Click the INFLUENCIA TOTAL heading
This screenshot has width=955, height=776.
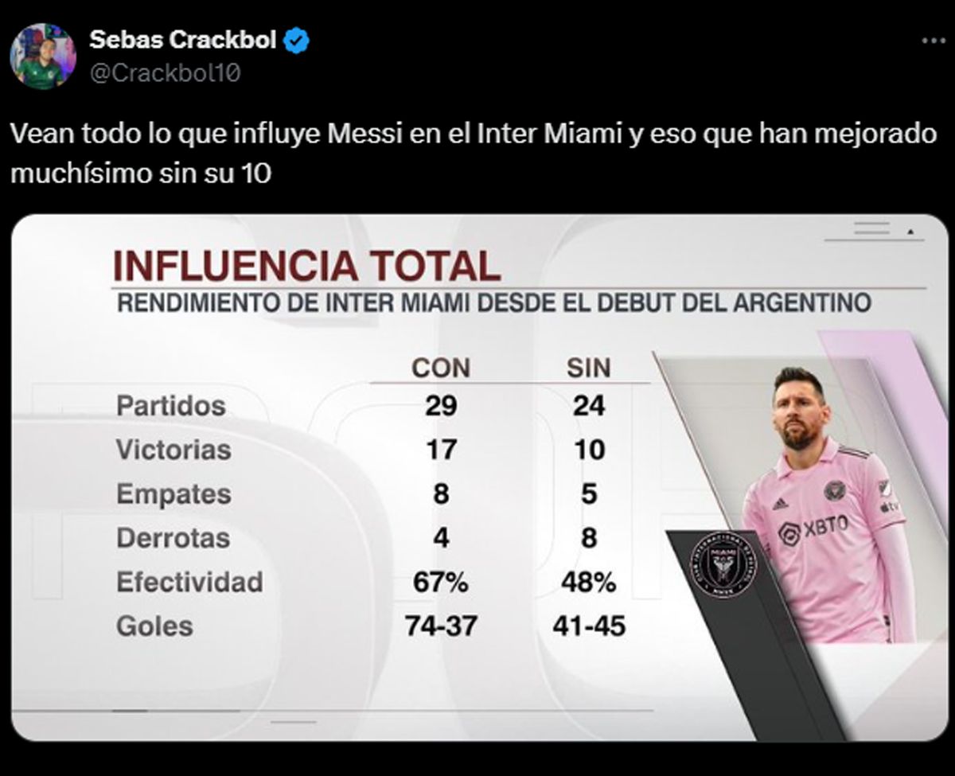pyautogui.click(x=307, y=266)
